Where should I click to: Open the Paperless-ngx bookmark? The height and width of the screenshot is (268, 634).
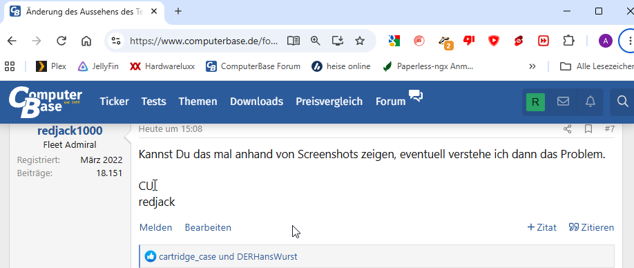tap(428, 66)
